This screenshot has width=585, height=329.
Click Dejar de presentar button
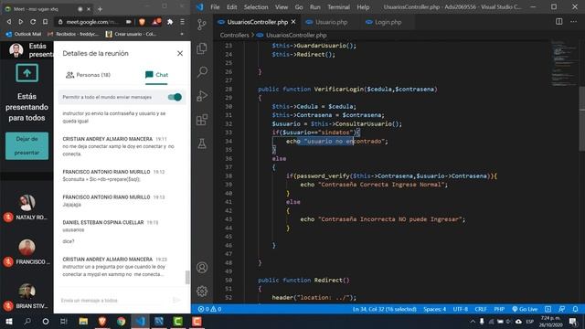[x=27, y=145]
